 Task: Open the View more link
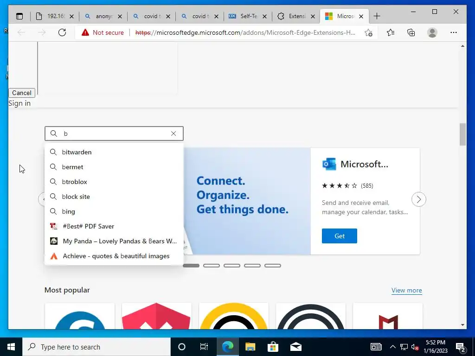406,290
